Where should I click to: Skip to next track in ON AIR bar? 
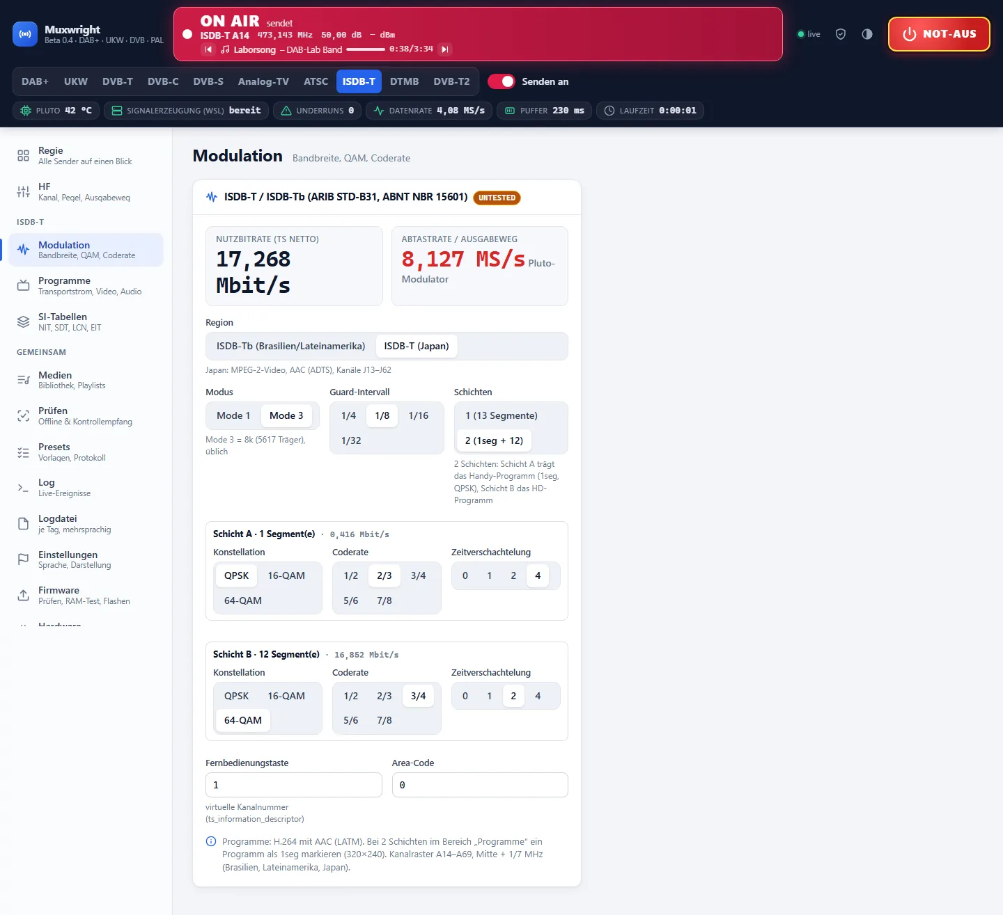[x=445, y=49]
